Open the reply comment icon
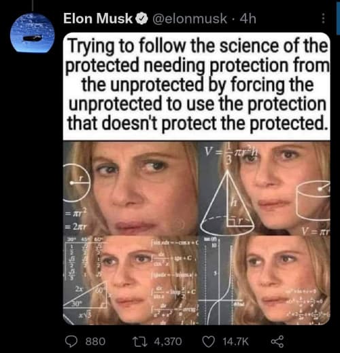The width and height of the screenshot is (340, 353). [71, 341]
